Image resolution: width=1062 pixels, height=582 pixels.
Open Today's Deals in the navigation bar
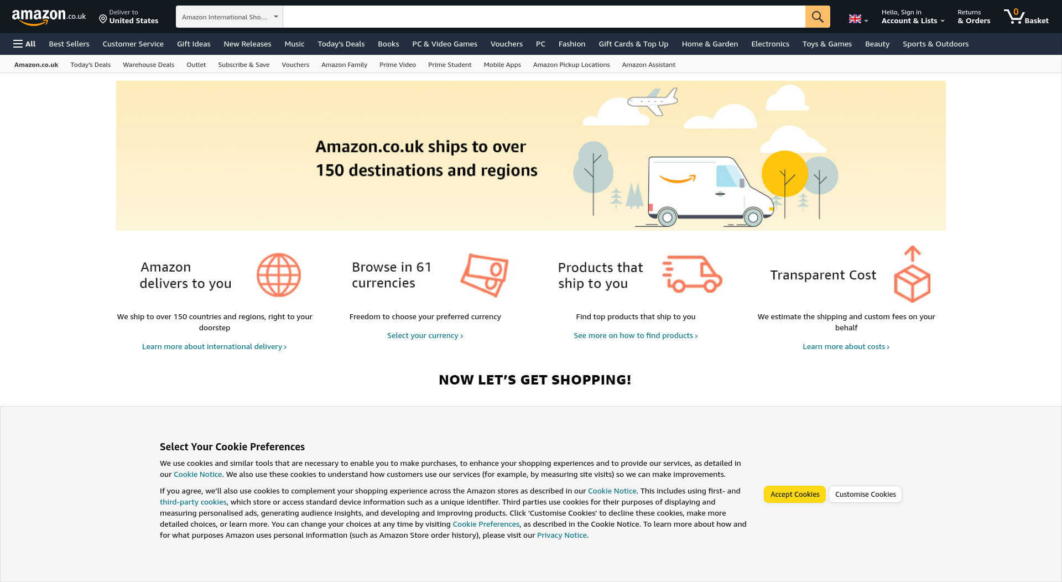[x=341, y=44]
